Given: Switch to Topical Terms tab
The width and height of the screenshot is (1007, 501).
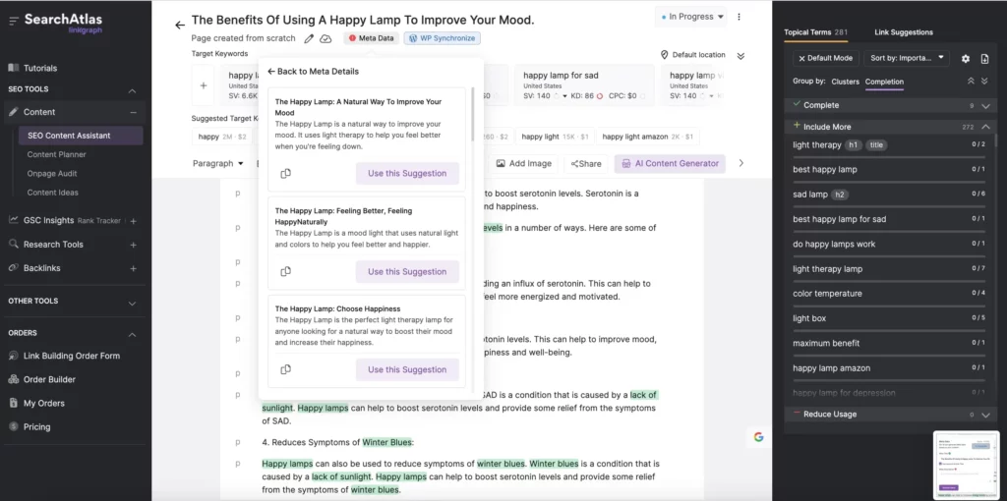Looking at the screenshot, I should 815,32.
